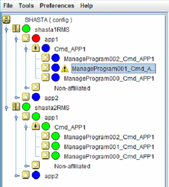Click the green status circle of shasta2RMS app1
Image resolution: width=169 pixels, height=187 pixels.
click(x=36, y=117)
